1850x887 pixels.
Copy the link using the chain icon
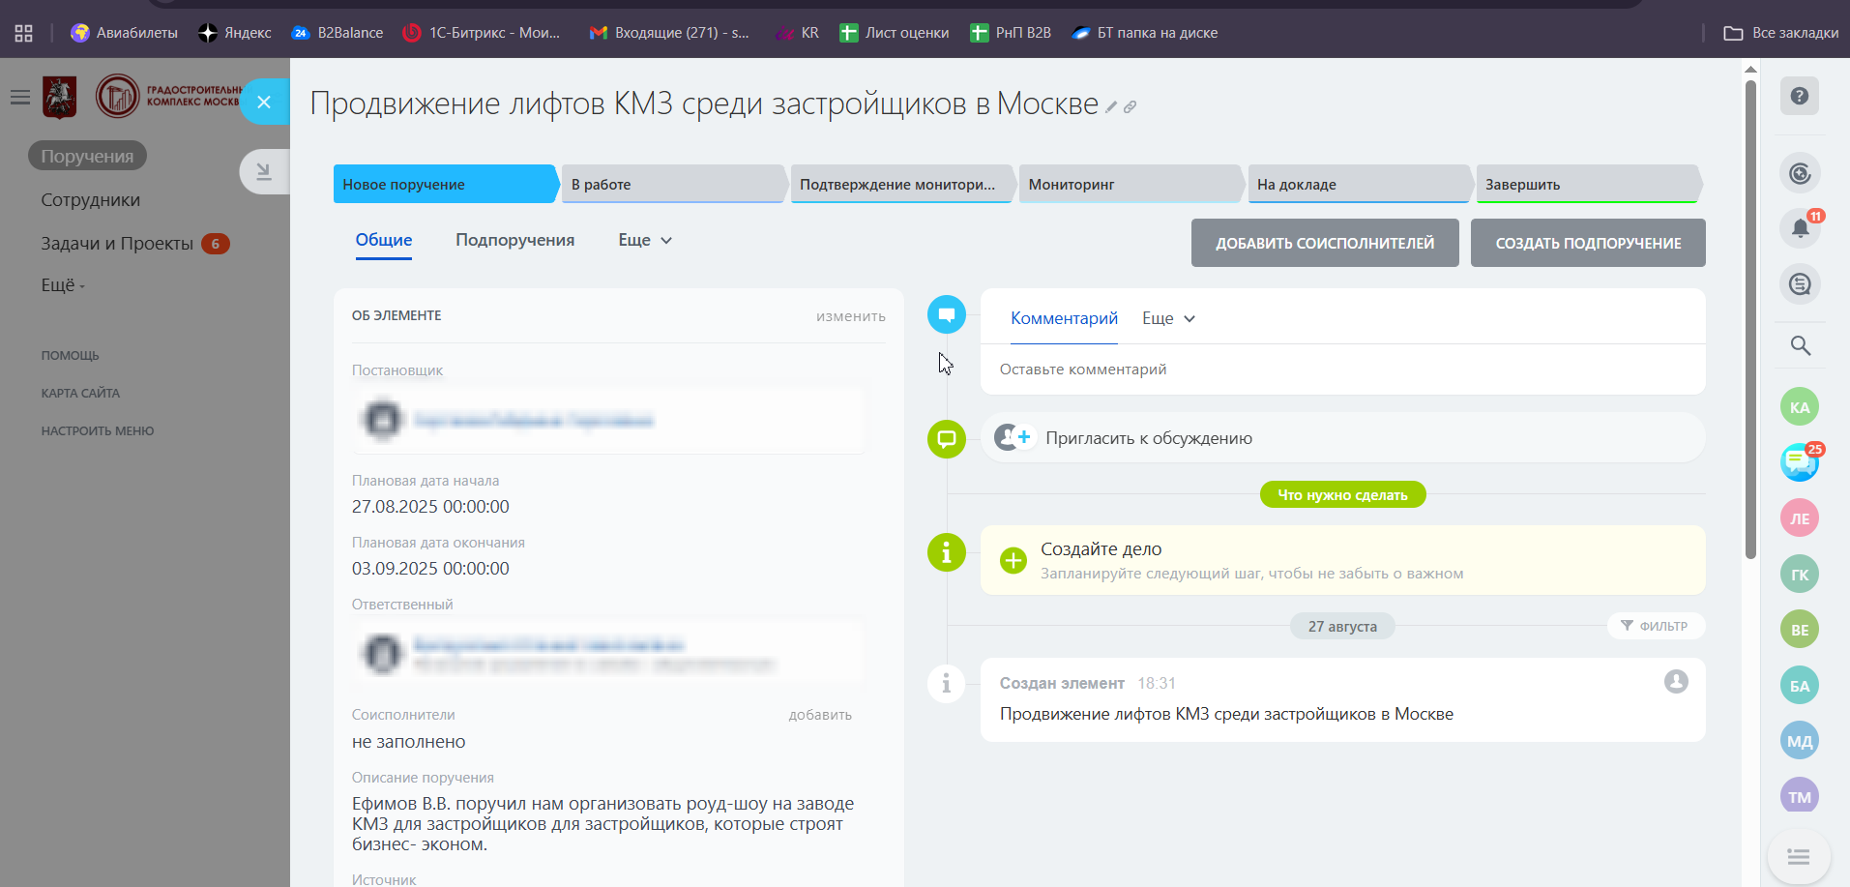click(1130, 107)
